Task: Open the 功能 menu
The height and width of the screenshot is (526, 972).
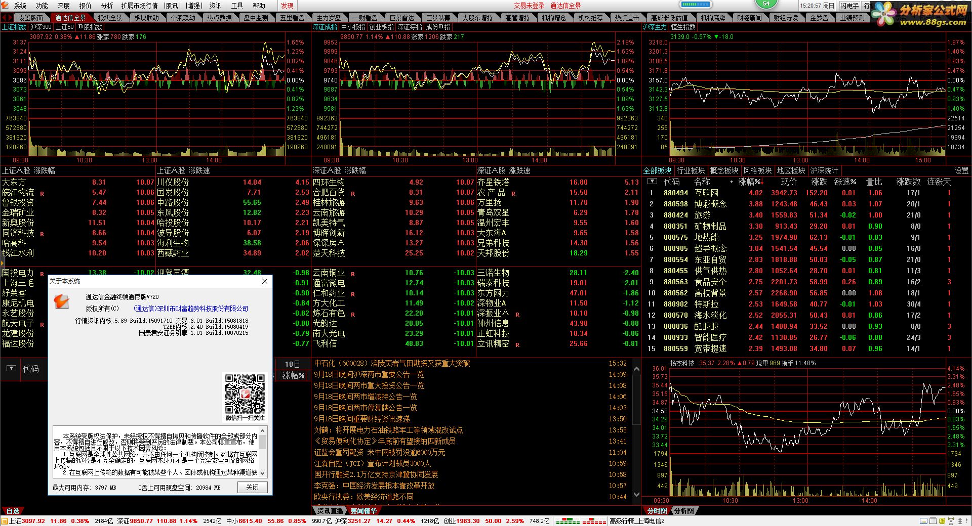Action: tap(42, 6)
